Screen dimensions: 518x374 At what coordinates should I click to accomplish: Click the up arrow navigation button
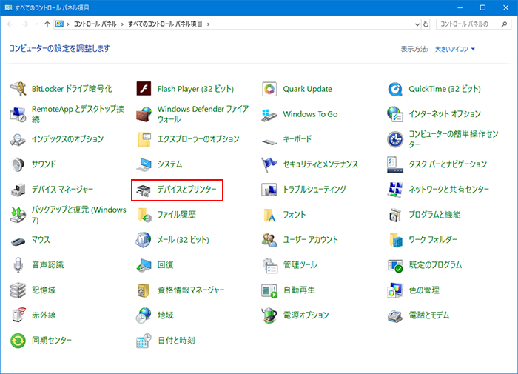click(47, 24)
